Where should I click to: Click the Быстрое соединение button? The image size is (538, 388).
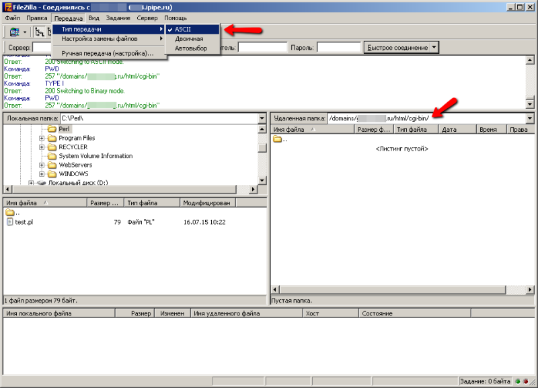pos(397,48)
